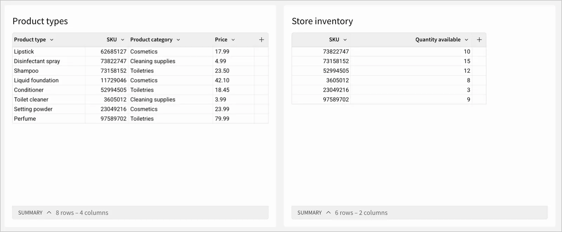Image resolution: width=562 pixels, height=232 pixels.
Task: Click the Shampoo product cell
Action: coord(48,71)
